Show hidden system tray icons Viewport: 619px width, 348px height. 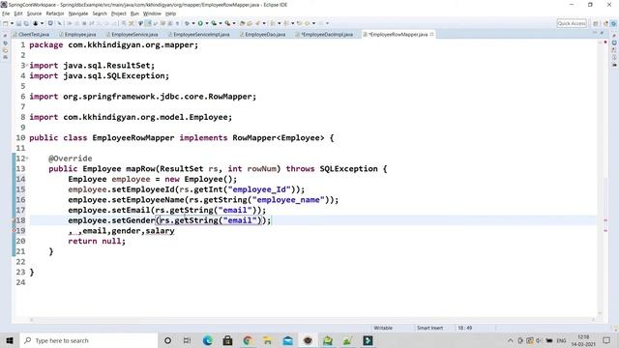(x=510, y=340)
